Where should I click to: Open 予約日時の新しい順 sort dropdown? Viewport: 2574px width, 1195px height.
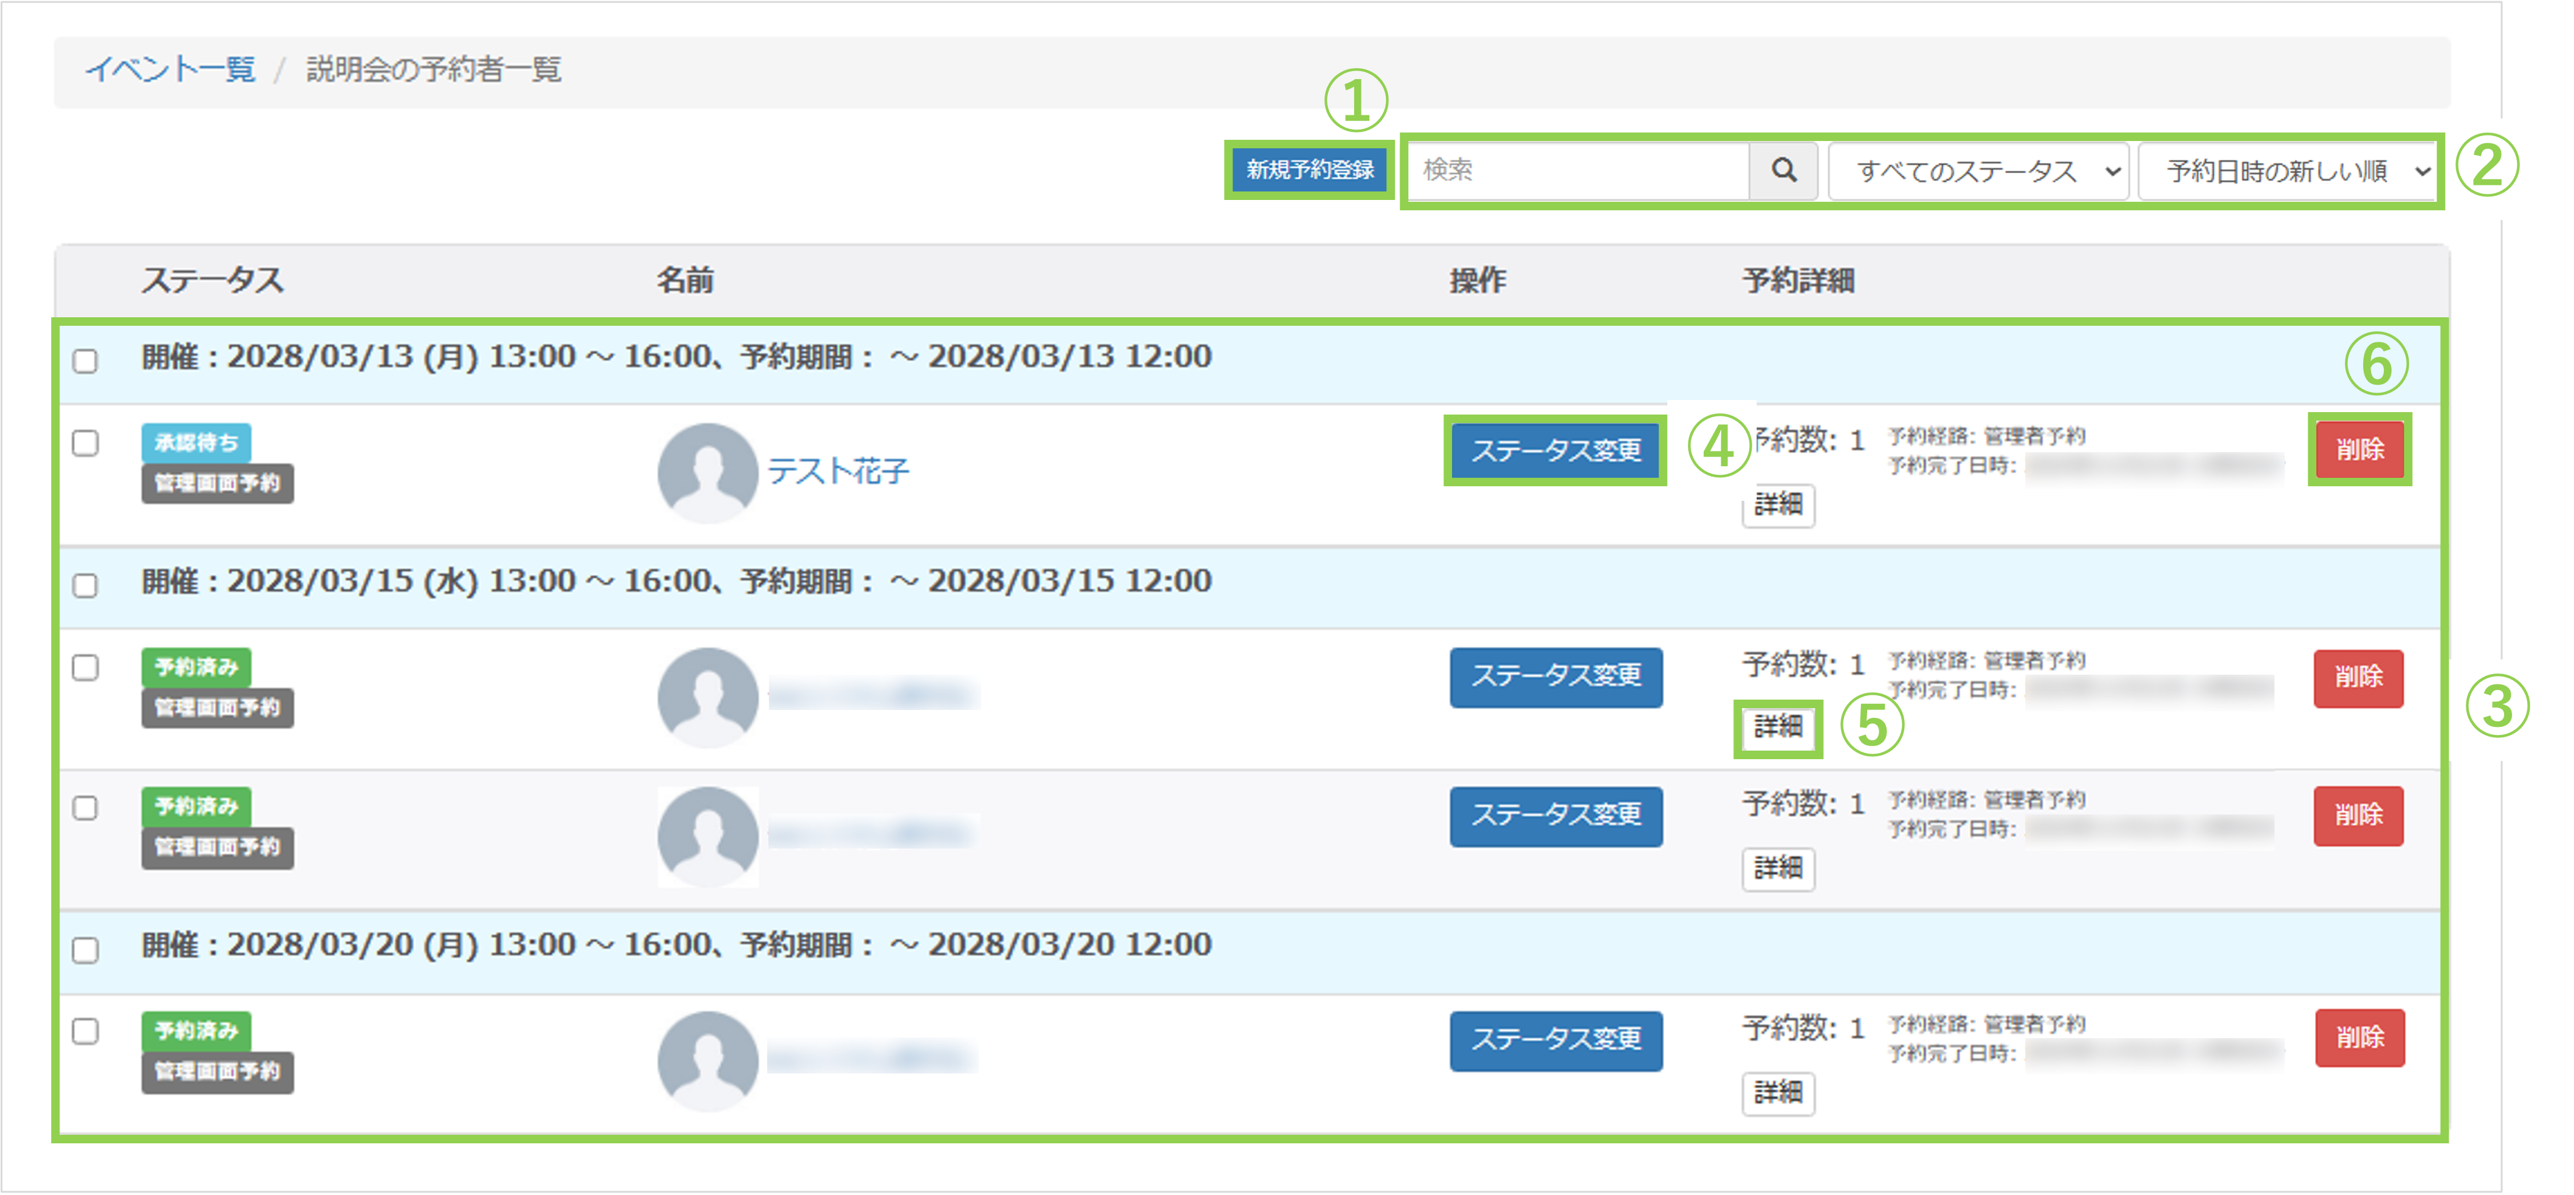[x=2288, y=172]
